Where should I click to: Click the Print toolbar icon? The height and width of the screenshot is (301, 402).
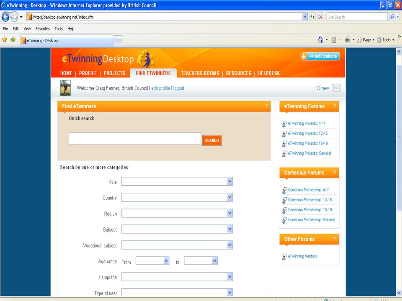coord(348,40)
